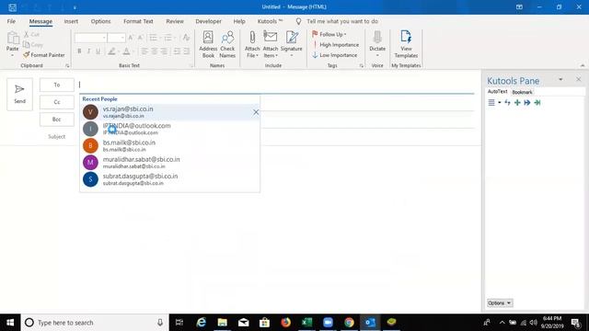Screen dimensions: 589x331
Task: Open Excel from the taskbar
Action: pyautogui.click(x=306, y=323)
